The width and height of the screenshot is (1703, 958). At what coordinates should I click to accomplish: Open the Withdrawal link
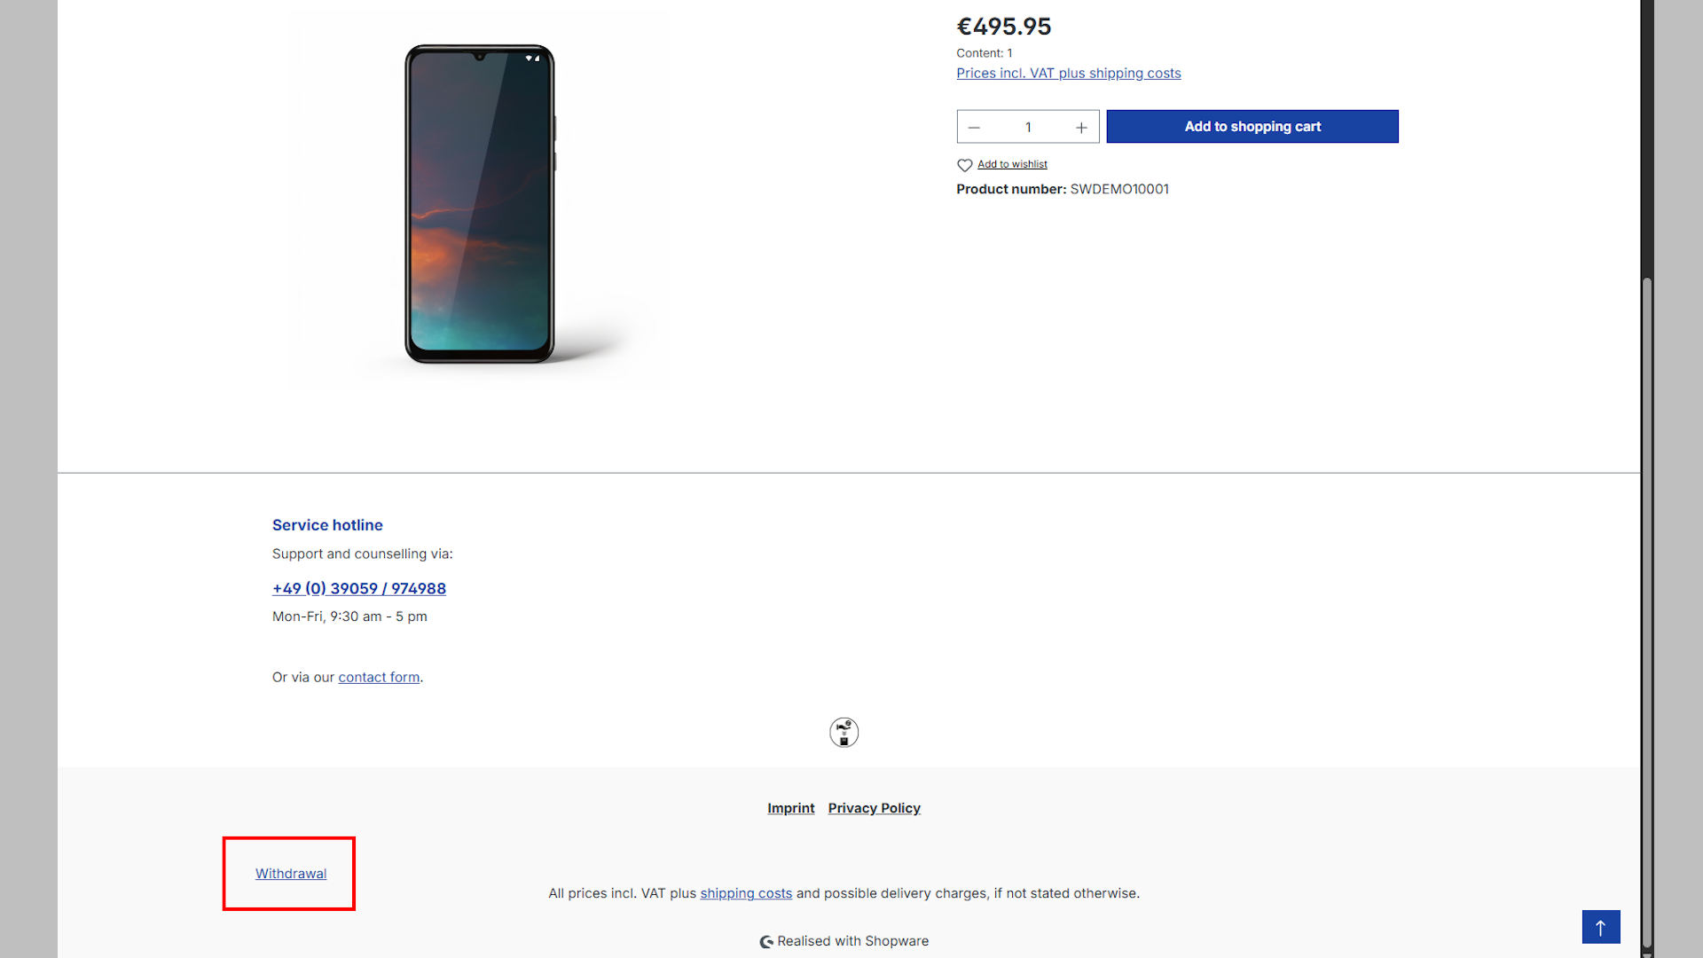(291, 874)
